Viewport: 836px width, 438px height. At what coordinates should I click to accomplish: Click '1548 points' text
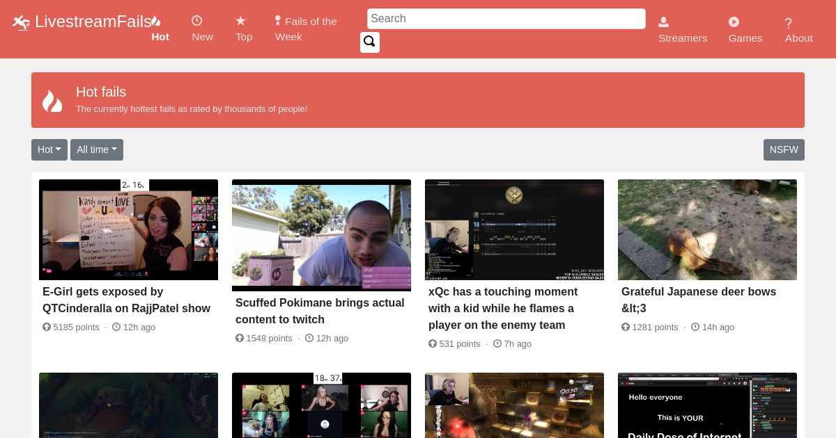(270, 338)
